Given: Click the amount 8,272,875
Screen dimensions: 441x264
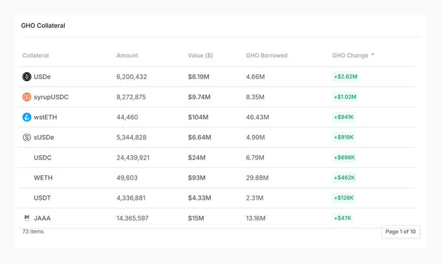Looking at the screenshot, I should (x=131, y=97).
